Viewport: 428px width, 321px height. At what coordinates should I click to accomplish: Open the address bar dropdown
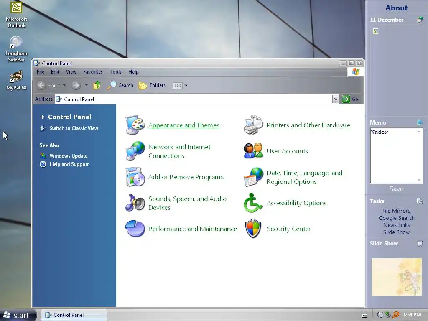pyautogui.click(x=336, y=99)
